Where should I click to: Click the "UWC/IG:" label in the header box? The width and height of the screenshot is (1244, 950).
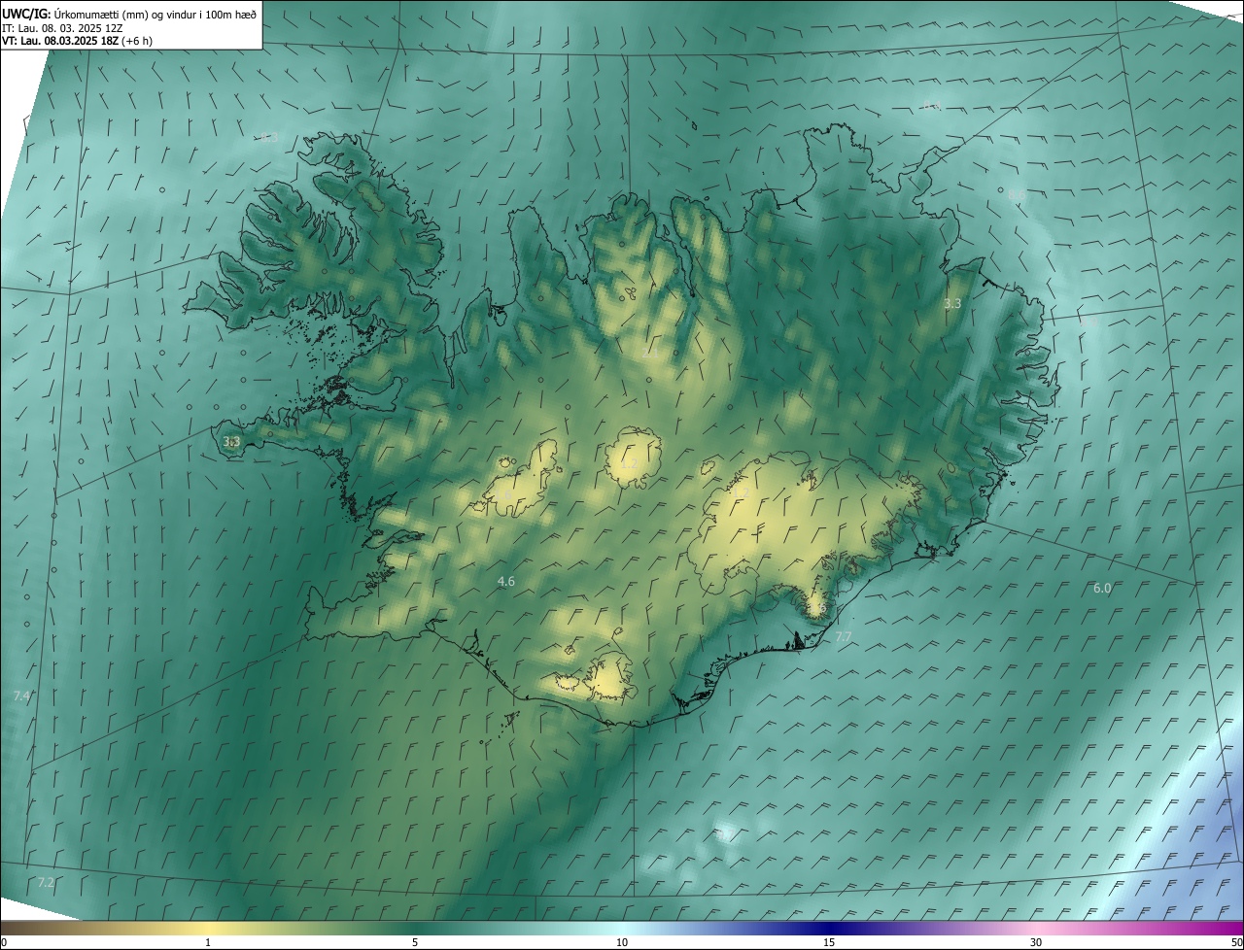tap(26, 13)
